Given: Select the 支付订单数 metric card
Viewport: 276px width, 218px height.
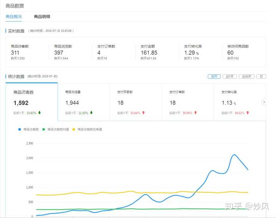Looking at the screenshot, I should (187, 102).
